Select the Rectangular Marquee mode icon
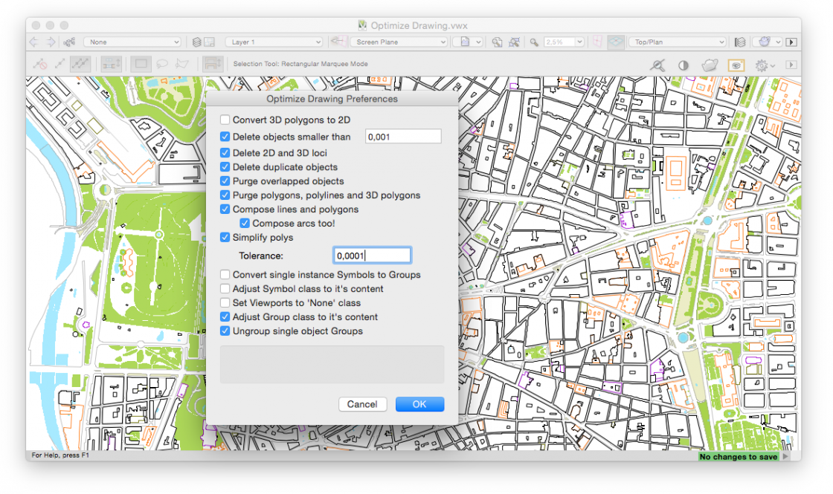This screenshot has width=833, height=494. coord(139,65)
